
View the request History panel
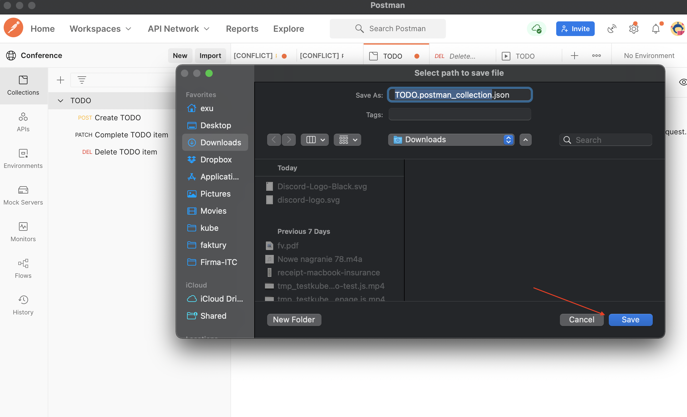point(23,305)
